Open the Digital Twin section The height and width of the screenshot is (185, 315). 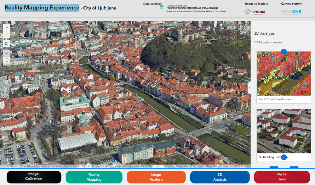(x=282, y=177)
